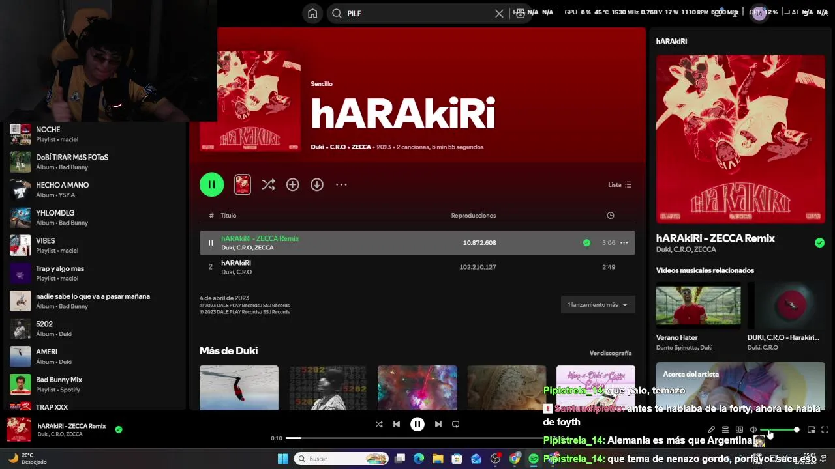The width and height of the screenshot is (835, 469).
Task: Click the taskbar Buscar search box
Action: click(341, 459)
